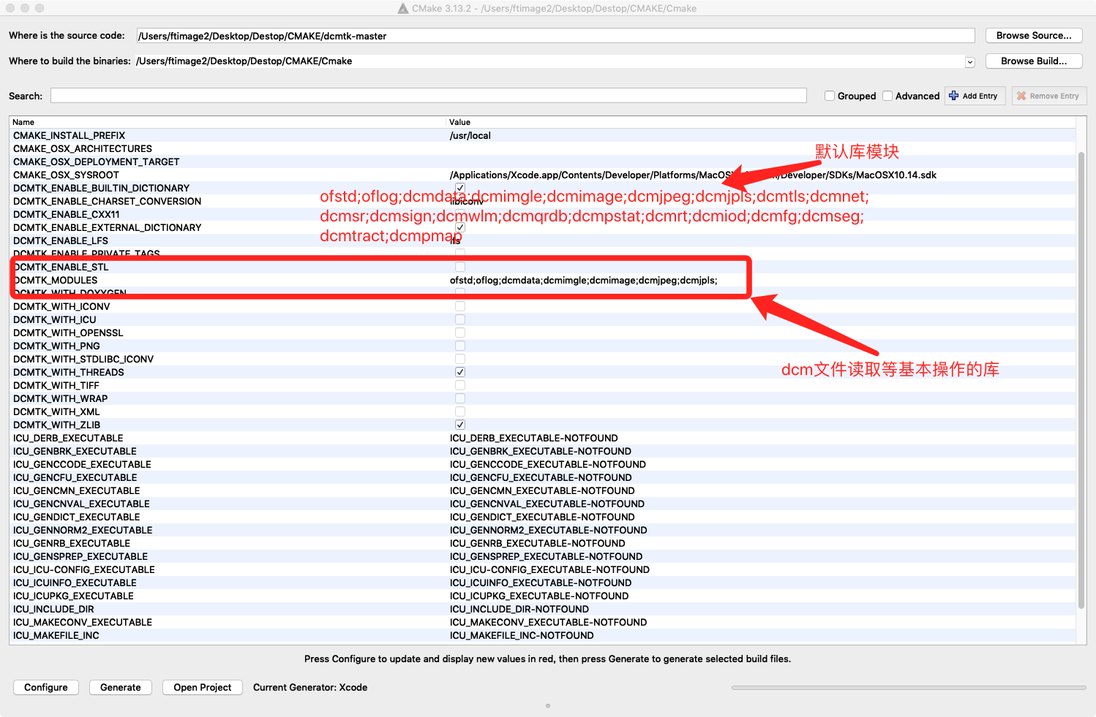Toggle DCMTK_WITH_OPENSSL checkbox
Screen dimensions: 1096x717
tap(460, 333)
